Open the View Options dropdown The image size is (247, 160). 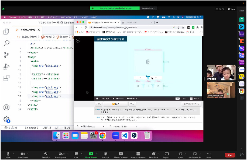coord(149,8)
